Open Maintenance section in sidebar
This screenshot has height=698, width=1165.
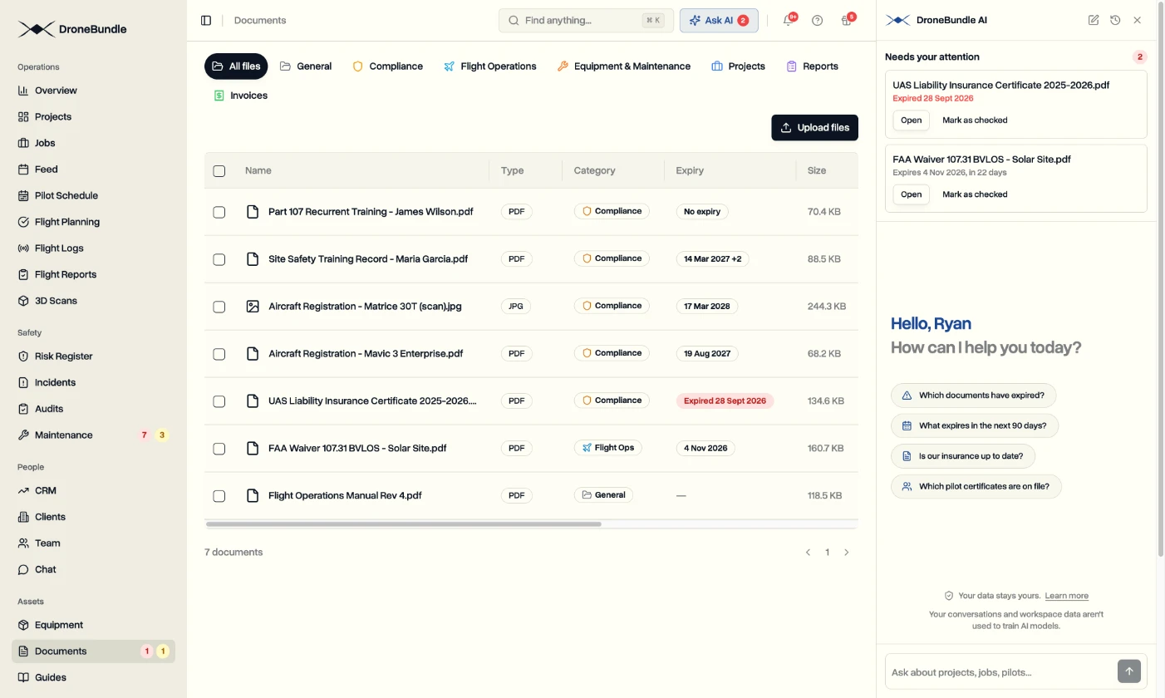tap(93, 435)
